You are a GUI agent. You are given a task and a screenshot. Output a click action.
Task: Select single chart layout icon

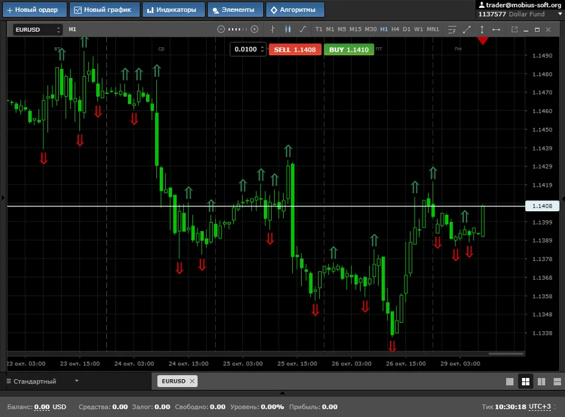510,382
